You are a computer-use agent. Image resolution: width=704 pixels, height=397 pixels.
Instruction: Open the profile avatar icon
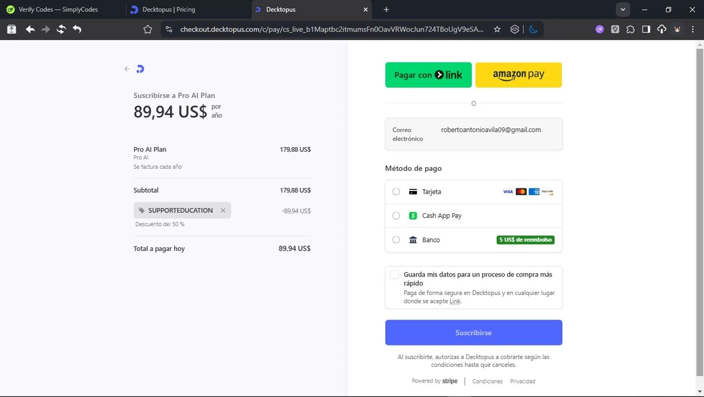tap(677, 30)
